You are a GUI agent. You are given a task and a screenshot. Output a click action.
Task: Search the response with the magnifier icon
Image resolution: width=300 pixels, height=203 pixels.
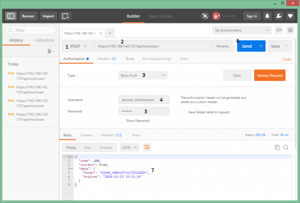point(286,147)
